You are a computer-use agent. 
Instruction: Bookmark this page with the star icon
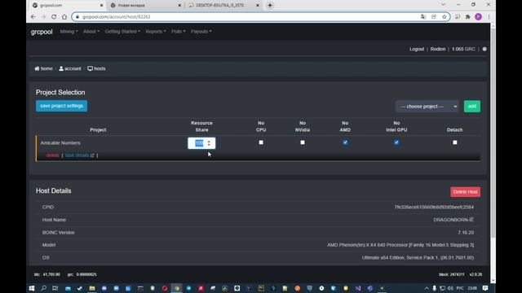click(x=444, y=16)
